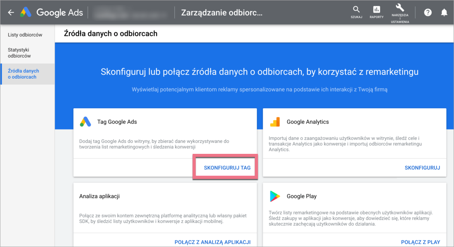Click the POŁĄCZ Z PLAY button
454x247 pixels.
[420, 242]
